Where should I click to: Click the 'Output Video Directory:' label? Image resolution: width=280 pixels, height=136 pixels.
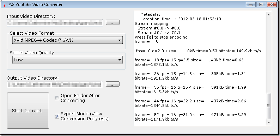[33, 78]
